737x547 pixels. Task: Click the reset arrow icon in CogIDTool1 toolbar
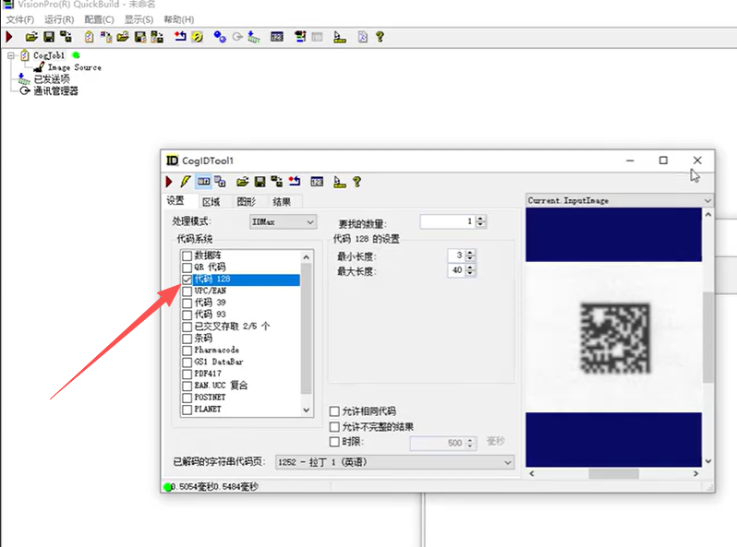(x=295, y=182)
